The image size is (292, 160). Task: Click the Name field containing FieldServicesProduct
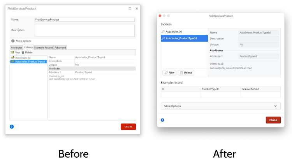(84, 19)
